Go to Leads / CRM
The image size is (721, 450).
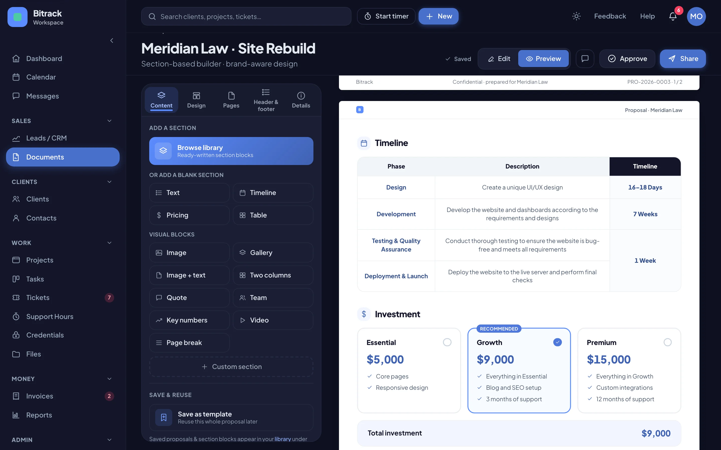[x=63, y=138]
